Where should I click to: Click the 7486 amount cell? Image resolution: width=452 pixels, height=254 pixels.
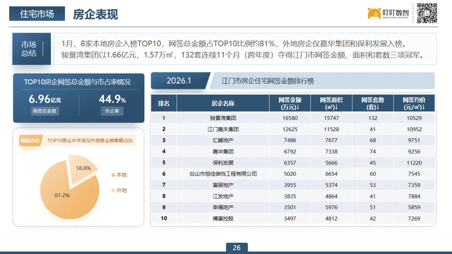coord(290,140)
